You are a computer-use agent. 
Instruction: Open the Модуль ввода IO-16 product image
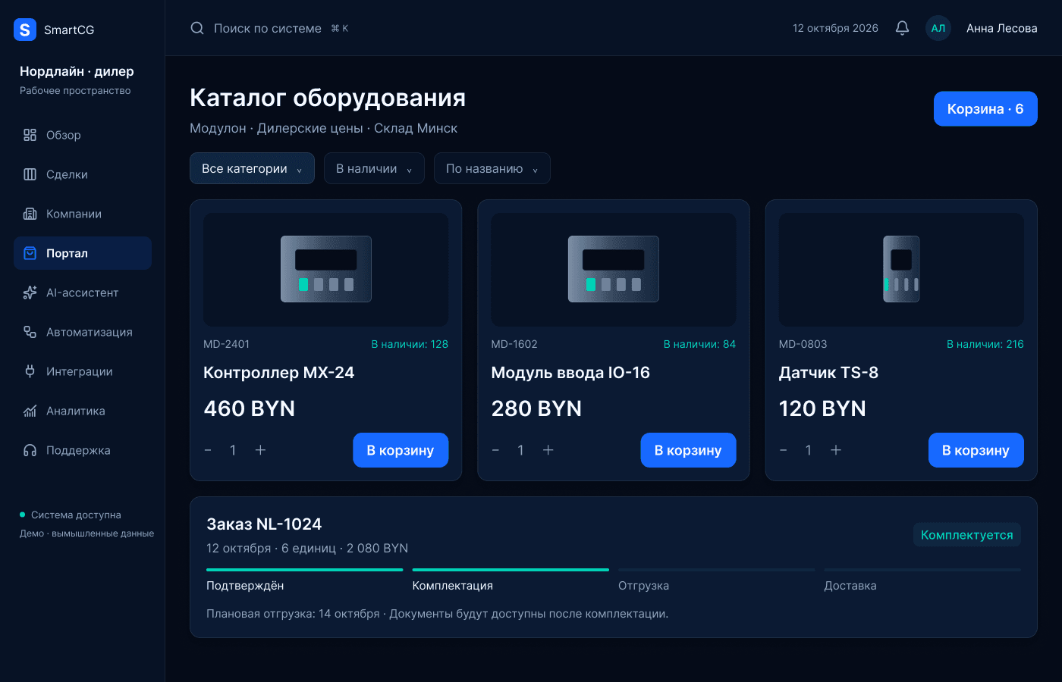coord(614,270)
